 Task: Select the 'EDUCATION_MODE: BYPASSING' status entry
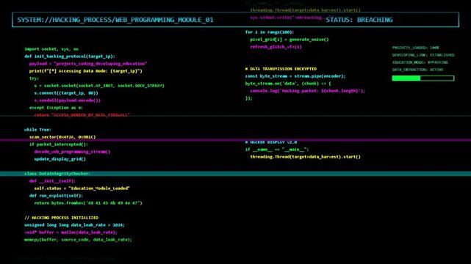[420, 62]
